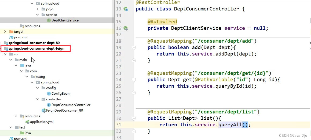Click queryAll call on line 31
This screenshot has height=140, width=311.
click(x=230, y=125)
